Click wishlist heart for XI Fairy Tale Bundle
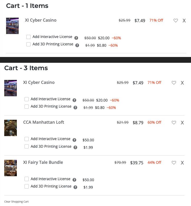The image size is (191, 206). tap(174, 163)
